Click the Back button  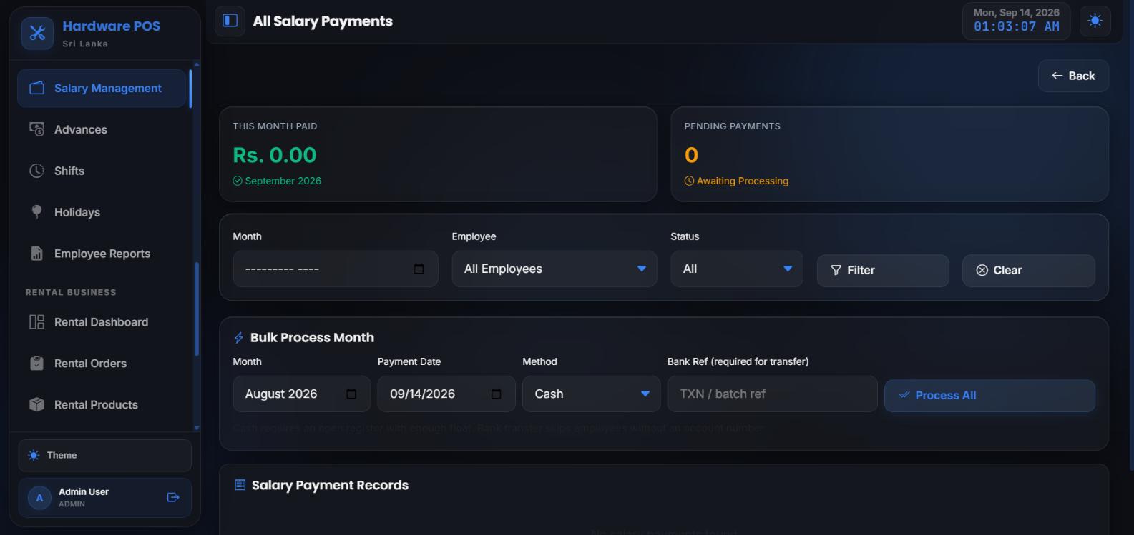point(1073,76)
